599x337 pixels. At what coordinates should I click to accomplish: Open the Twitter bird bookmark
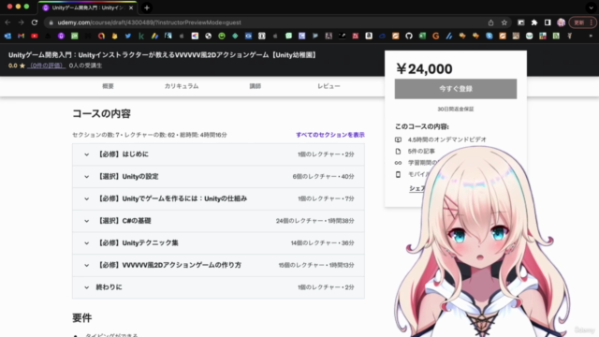(x=128, y=36)
